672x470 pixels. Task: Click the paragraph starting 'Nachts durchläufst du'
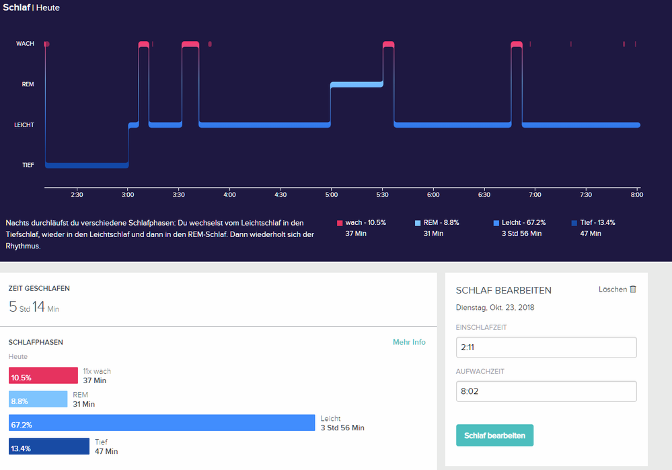click(160, 234)
